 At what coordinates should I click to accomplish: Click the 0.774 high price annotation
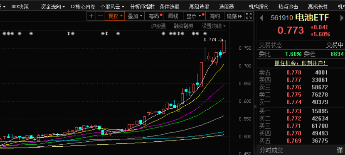(x=210, y=40)
